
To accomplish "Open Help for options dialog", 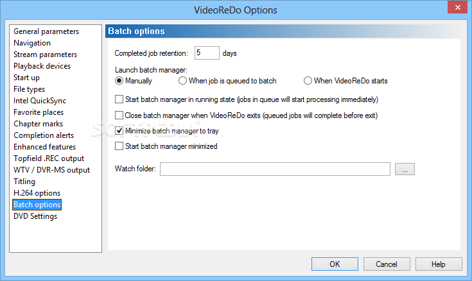I will point(439,264).
